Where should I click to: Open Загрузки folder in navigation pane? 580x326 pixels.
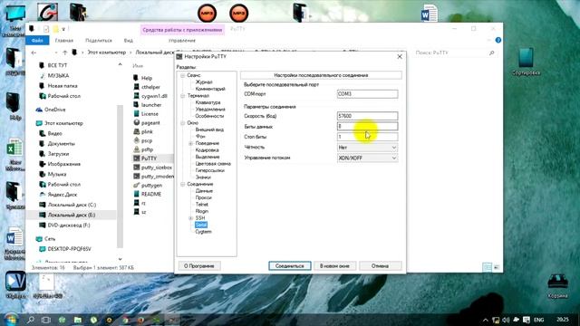point(58,154)
